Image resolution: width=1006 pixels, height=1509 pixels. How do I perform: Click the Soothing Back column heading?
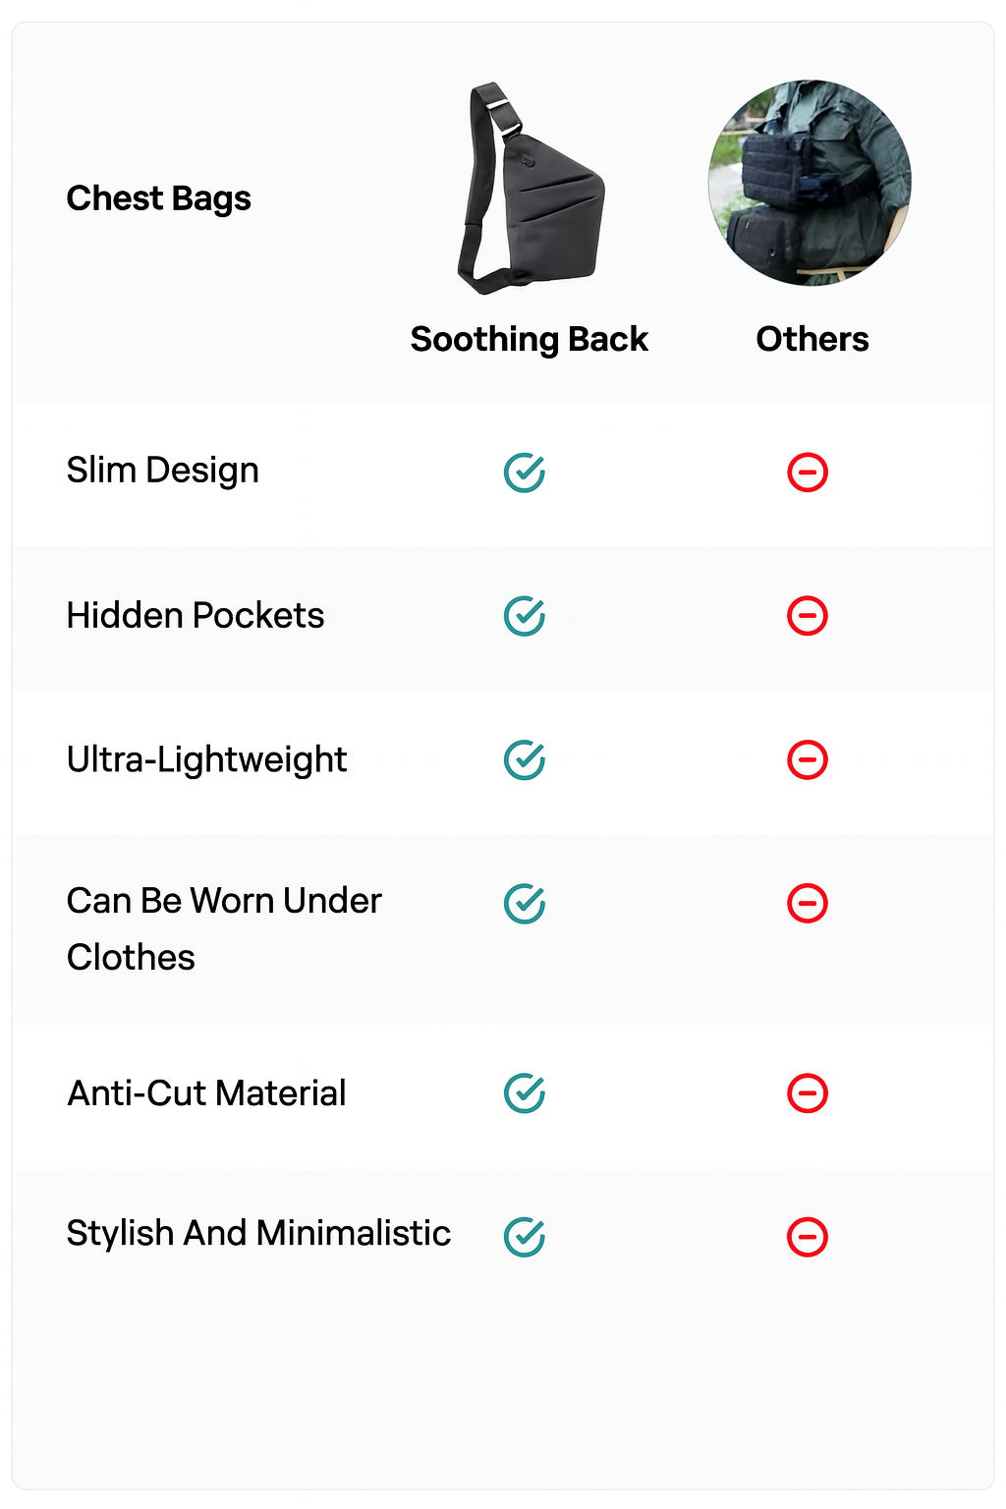530,339
